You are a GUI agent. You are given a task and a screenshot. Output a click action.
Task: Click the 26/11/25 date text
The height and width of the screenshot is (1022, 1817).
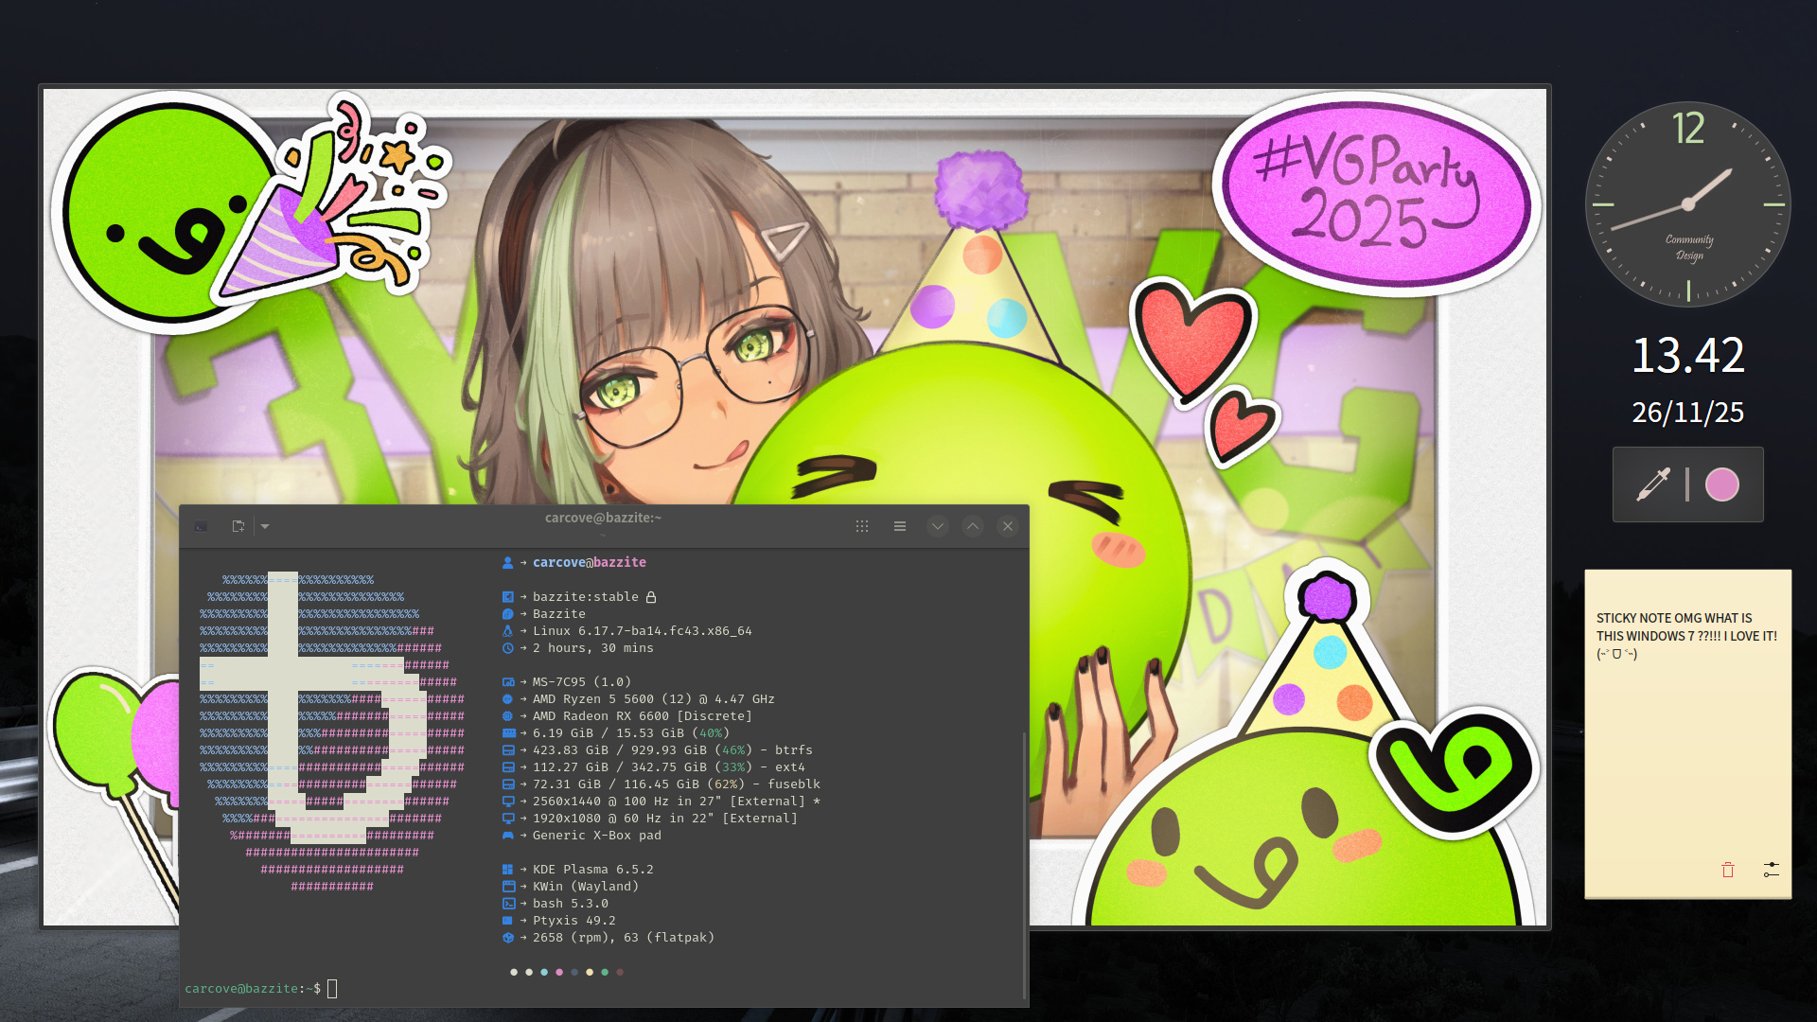(1688, 413)
